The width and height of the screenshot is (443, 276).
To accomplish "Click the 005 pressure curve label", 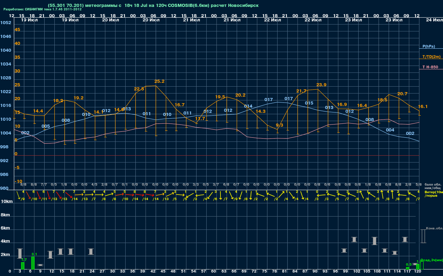I will pyautogui.click(x=46, y=126).
